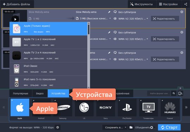Viewport: 190px width, 132px height.
Task: Open output format settings gear
Action: click(x=58, y=127)
